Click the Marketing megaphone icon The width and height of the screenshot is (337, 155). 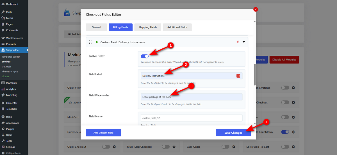(3, 95)
